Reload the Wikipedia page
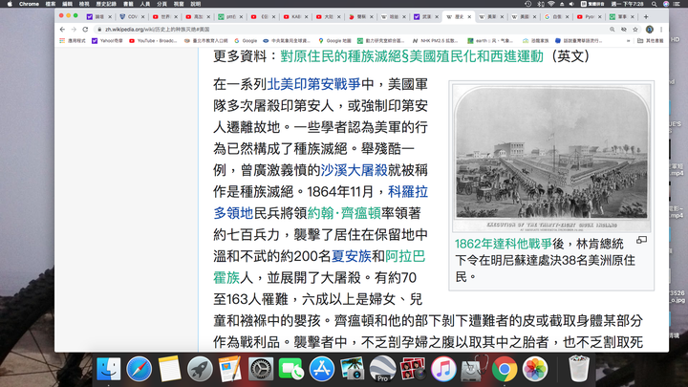Screen dimensions: 688x387 85,30
